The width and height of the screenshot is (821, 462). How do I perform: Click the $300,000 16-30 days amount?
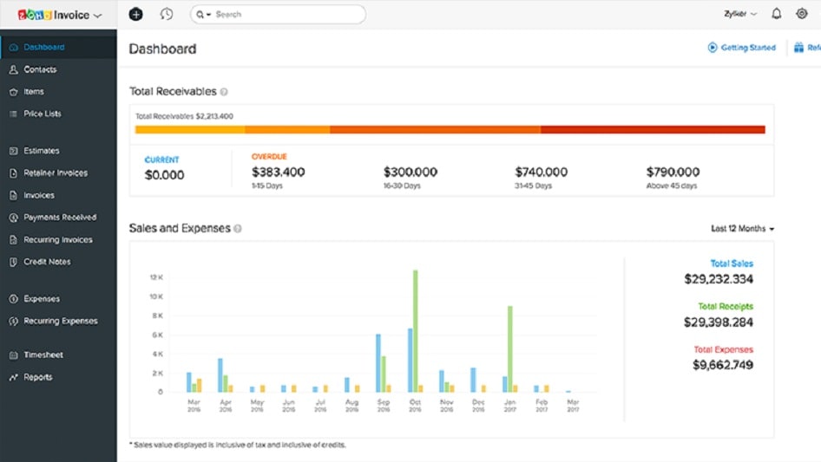click(x=410, y=172)
